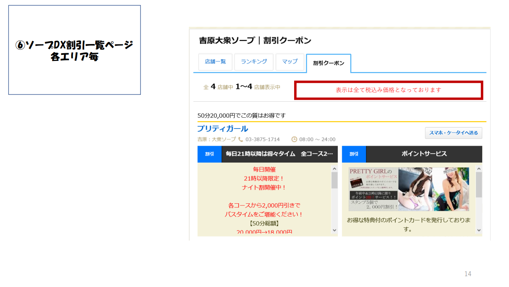Open the PRETTY GIRL point service banner image
The image size is (509, 287).
click(409, 189)
